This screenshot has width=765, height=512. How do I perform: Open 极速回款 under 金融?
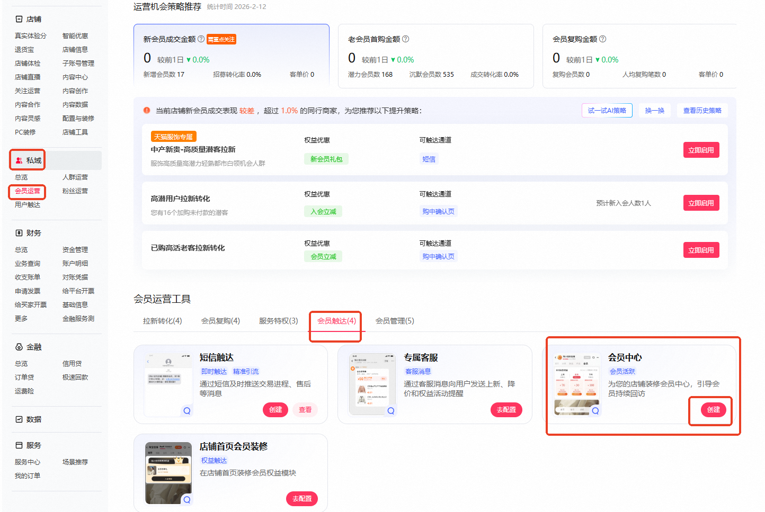point(75,378)
